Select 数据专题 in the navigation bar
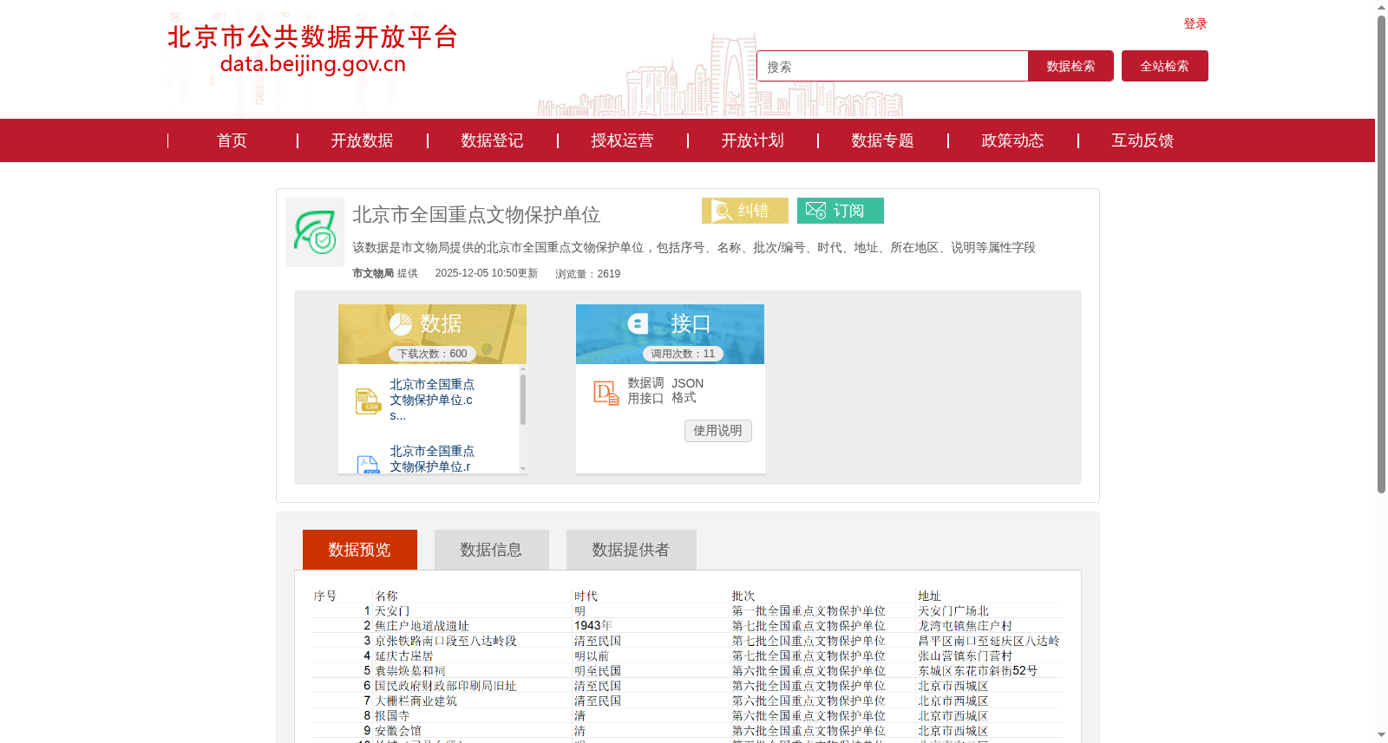The height and width of the screenshot is (743, 1388). click(882, 140)
